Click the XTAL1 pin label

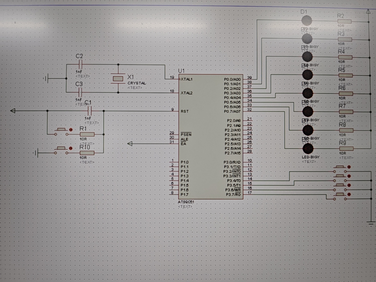(x=186, y=79)
